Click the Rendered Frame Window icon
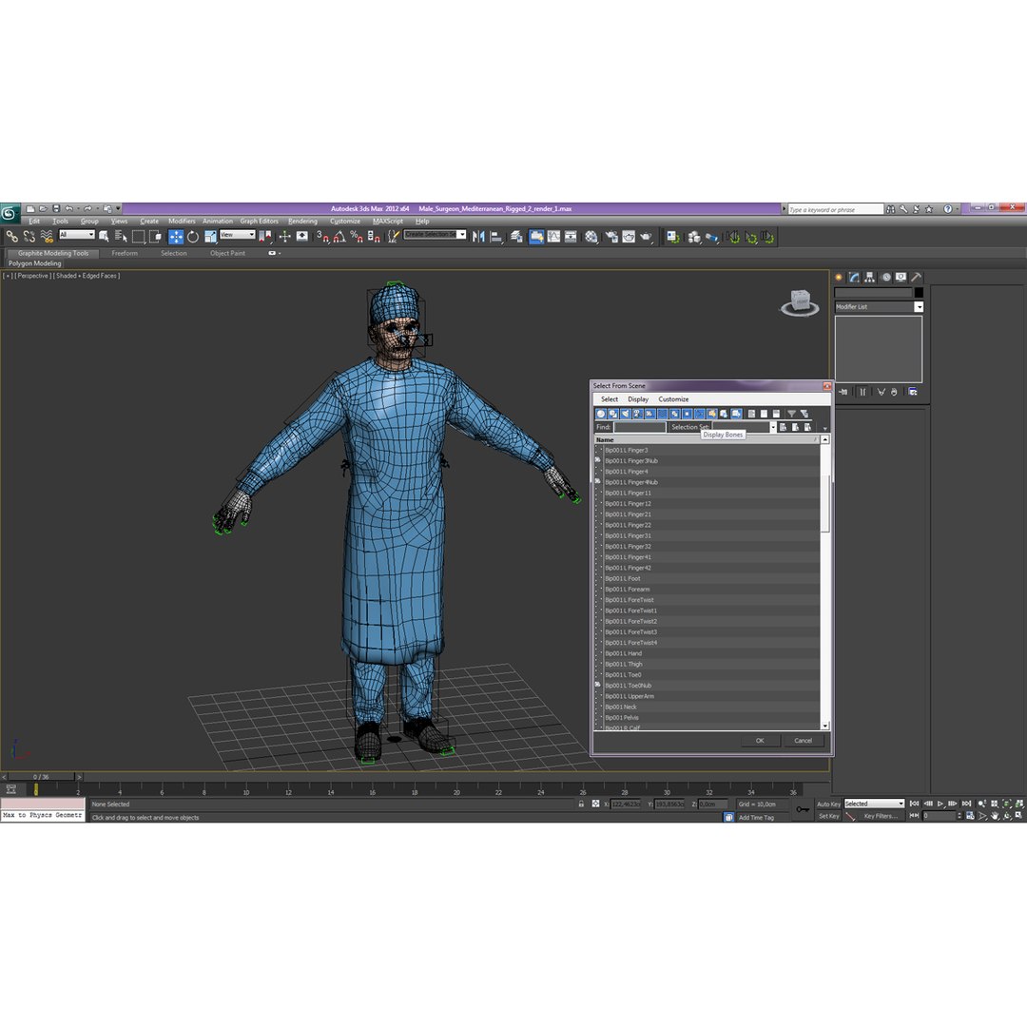Screen dimensions: 1027x1027 click(x=629, y=237)
